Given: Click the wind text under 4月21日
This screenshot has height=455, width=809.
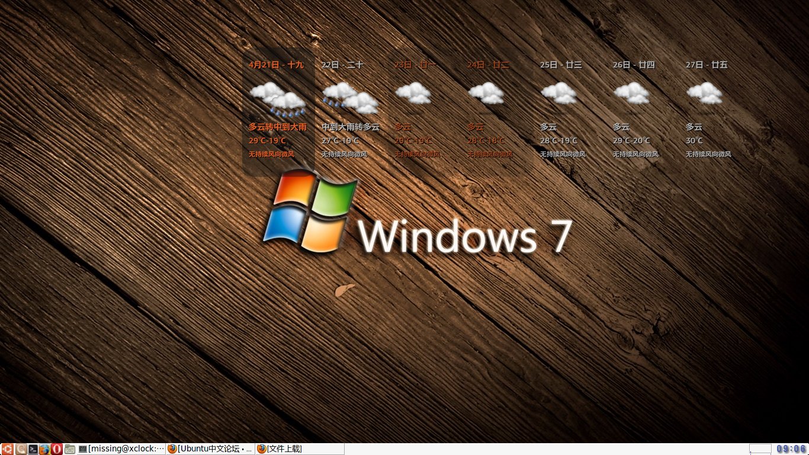Looking at the screenshot, I should tap(271, 154).
